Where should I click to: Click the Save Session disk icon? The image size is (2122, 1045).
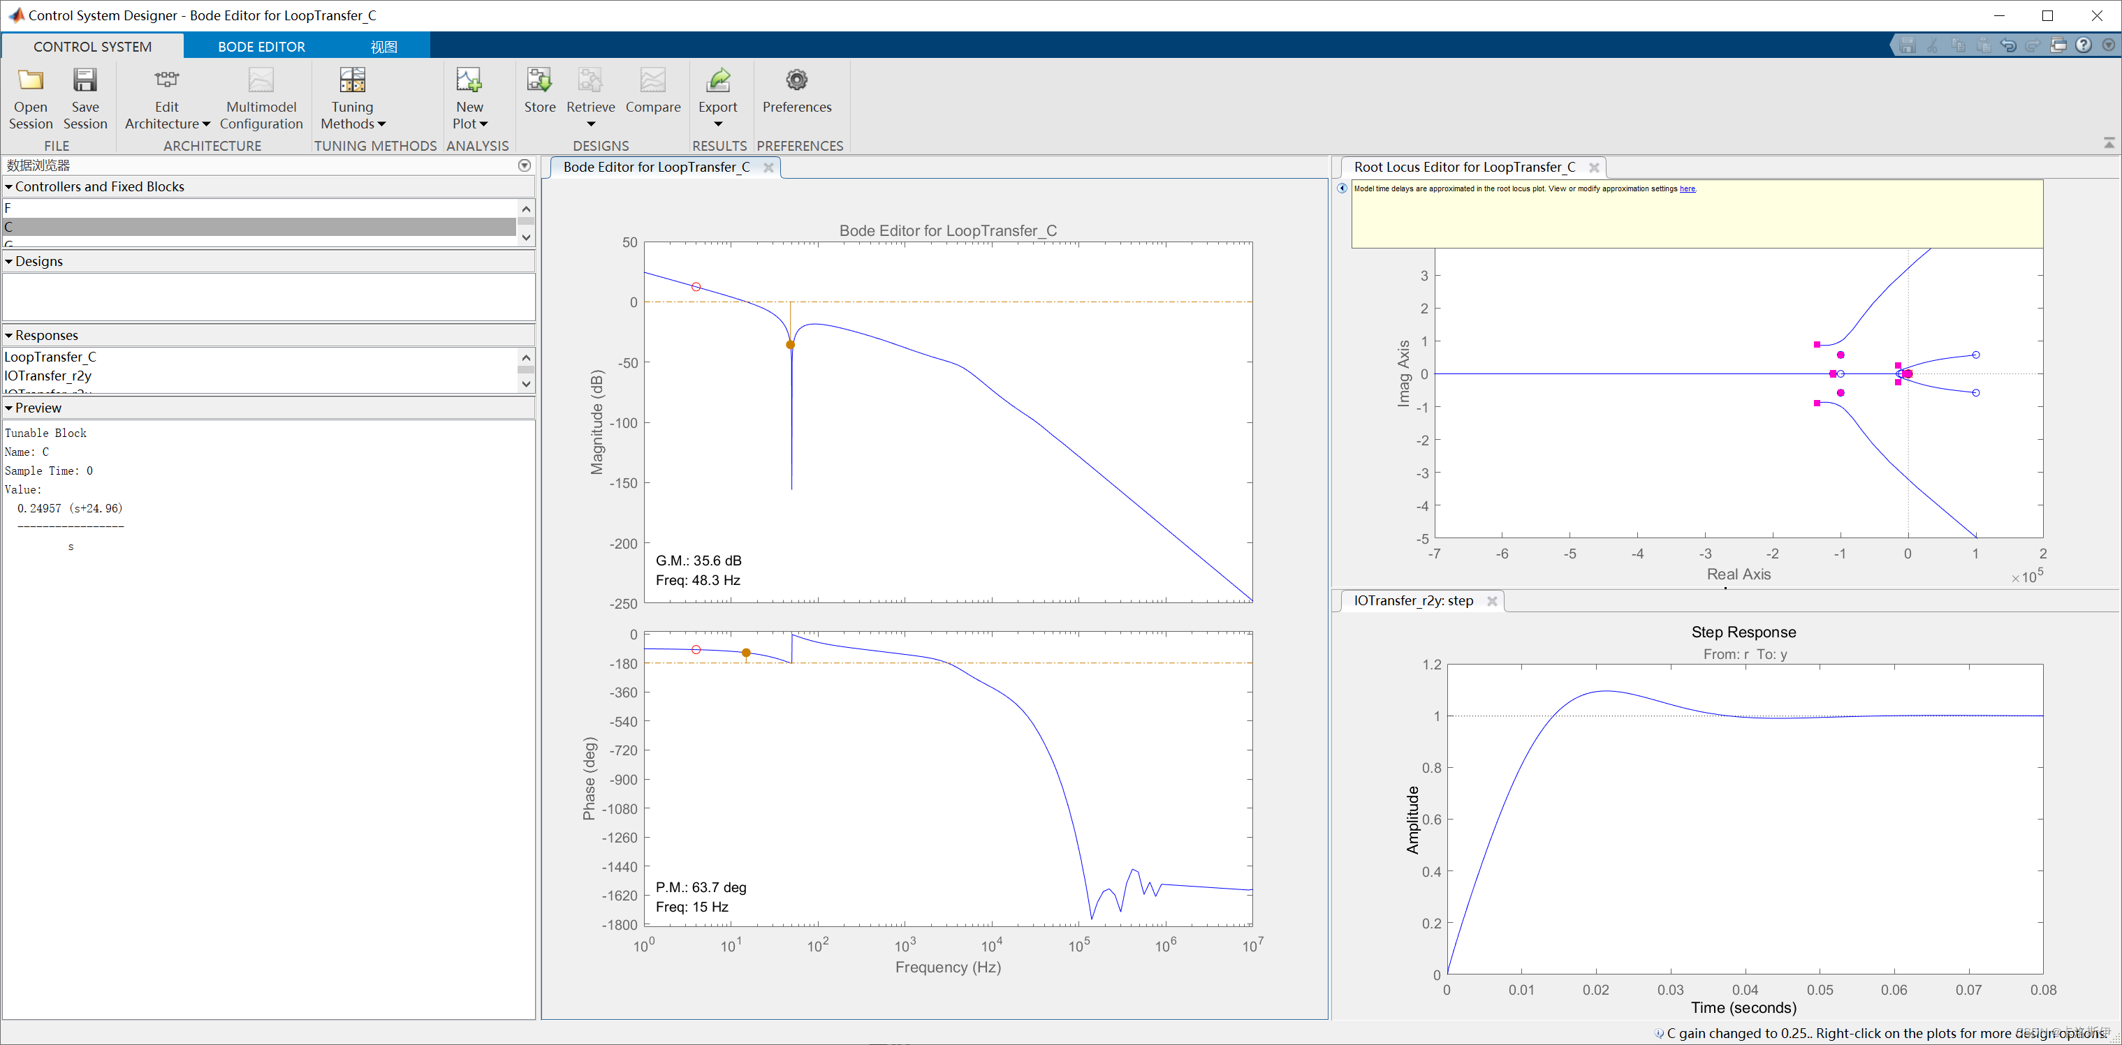[x=85, y=81]
